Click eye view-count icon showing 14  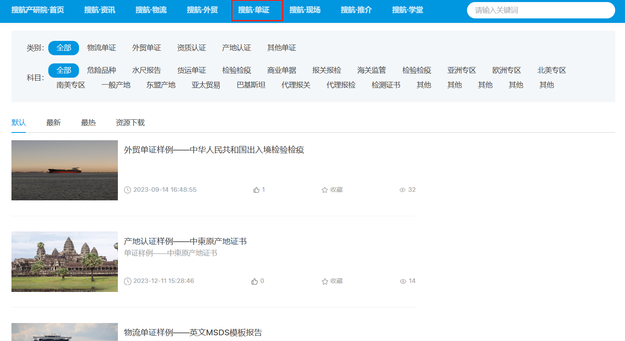tap(403, 281)
